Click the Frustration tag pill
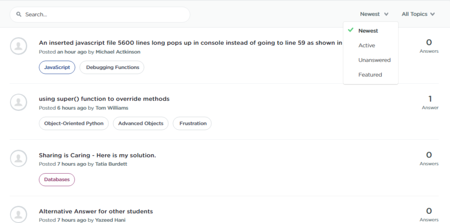Image resolution: width=450 pixels, height=223 pixels. (x=192, y=124)
